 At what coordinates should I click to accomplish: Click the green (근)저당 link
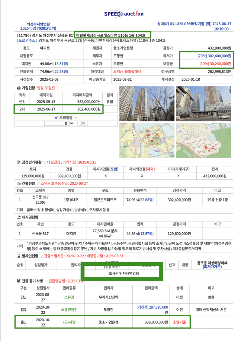[x=69, y=322]
